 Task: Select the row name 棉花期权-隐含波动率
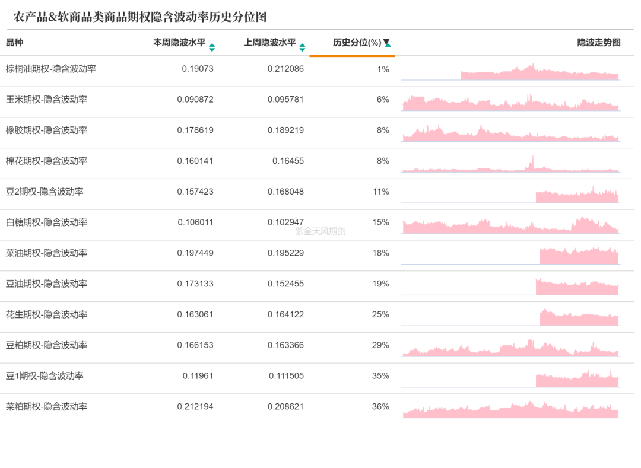coord(47,161)
